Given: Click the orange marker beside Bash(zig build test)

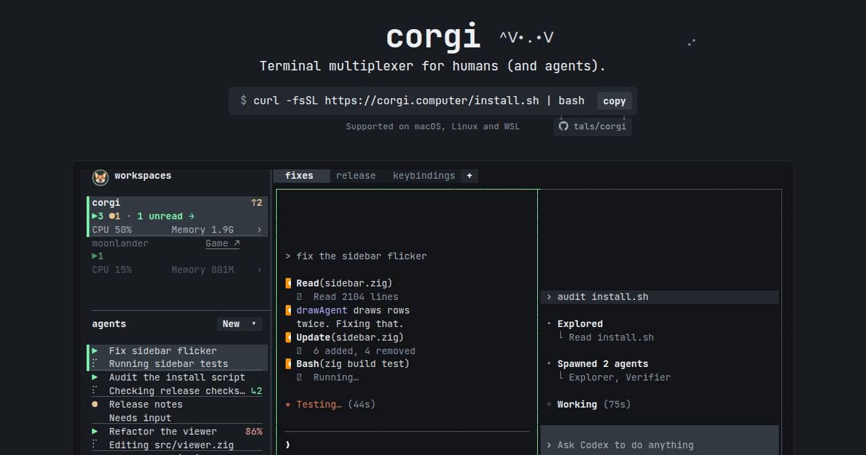Looking at the screenshot, I should pos(289,364).
